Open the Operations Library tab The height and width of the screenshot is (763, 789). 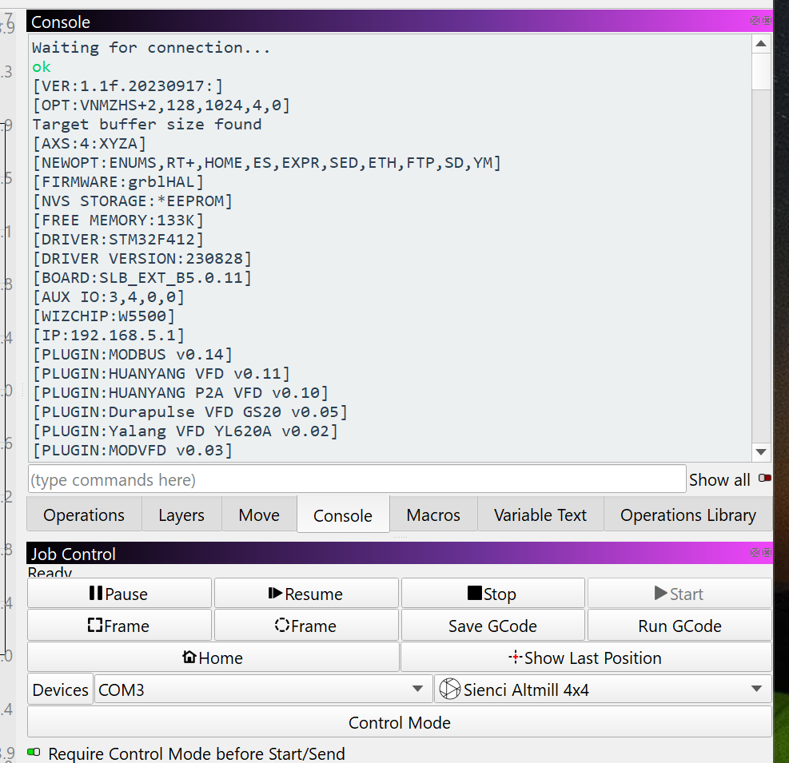687,515
